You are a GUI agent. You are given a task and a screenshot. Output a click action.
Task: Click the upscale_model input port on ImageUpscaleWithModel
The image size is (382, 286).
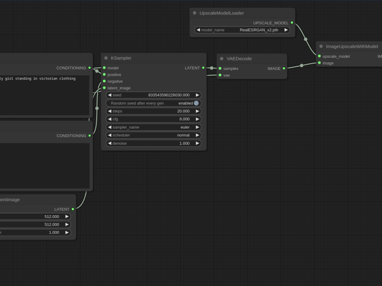coord(319,56)
